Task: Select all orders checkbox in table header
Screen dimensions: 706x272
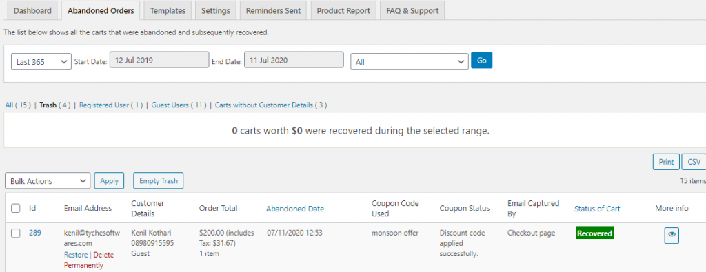Action: [x=16, y=208]
